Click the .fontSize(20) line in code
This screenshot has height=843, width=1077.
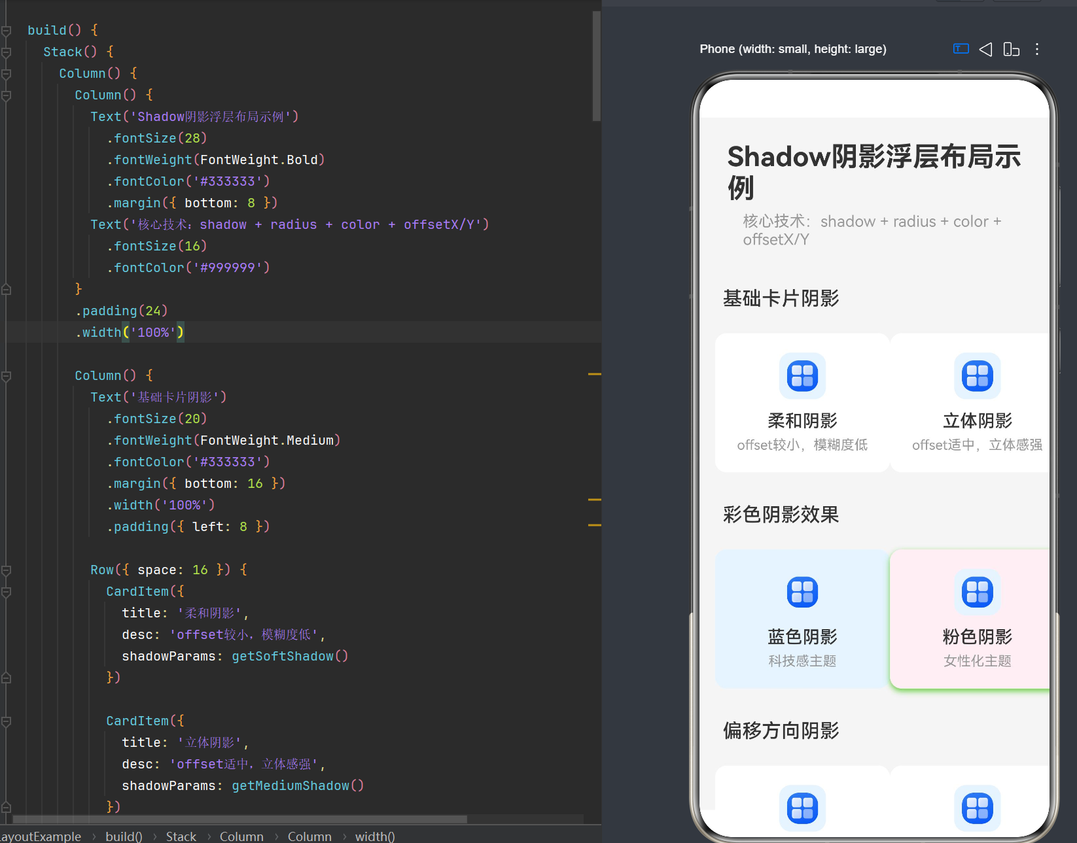tap(157, 419)
